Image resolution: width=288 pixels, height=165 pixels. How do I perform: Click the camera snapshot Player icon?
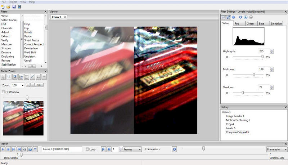pos(30,150)
